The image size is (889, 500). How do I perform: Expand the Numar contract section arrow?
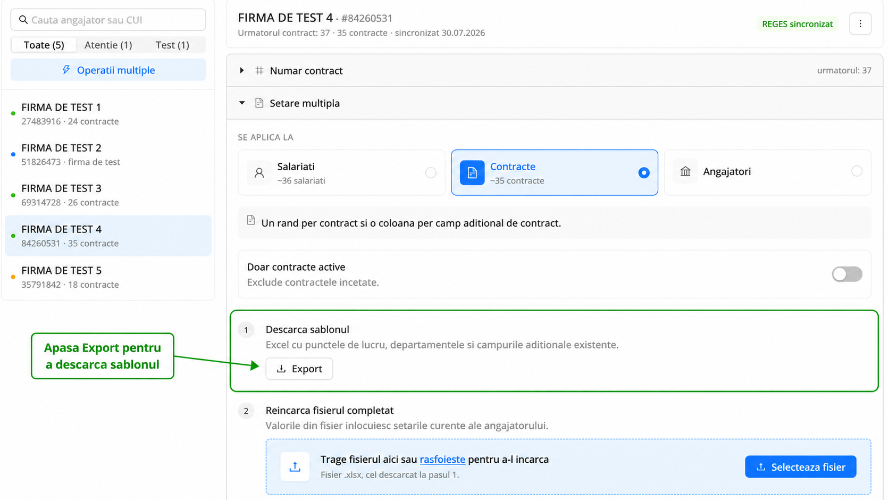click(242, 70)
